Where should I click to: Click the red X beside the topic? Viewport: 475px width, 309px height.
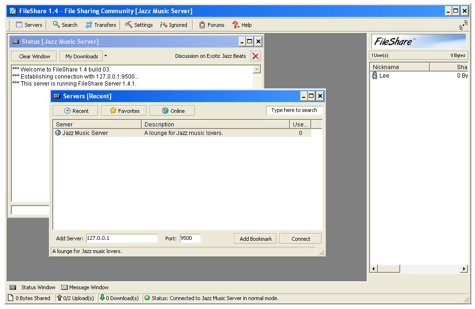coord(255,56)
